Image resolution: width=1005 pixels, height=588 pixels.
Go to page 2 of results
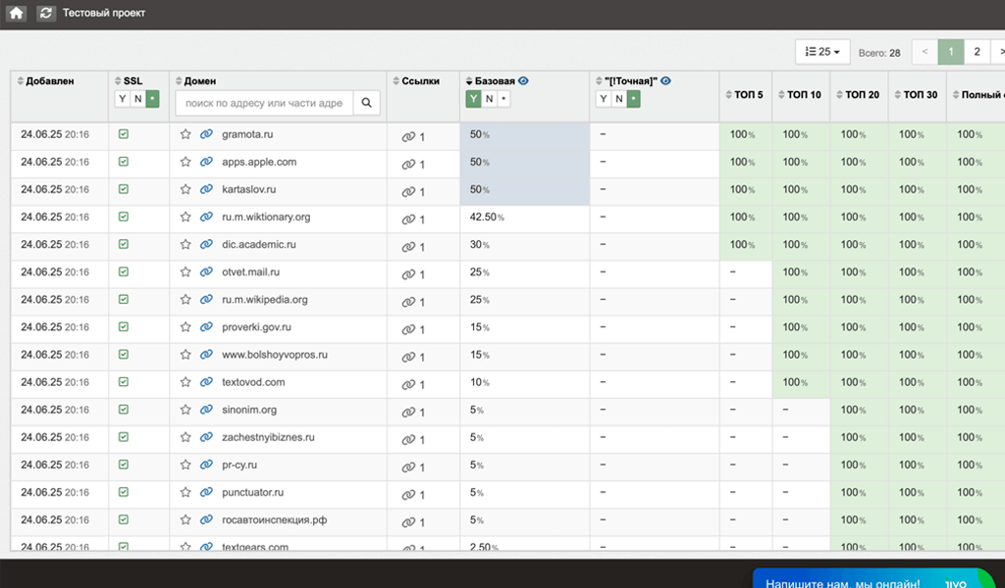click(x=977, y=52)
